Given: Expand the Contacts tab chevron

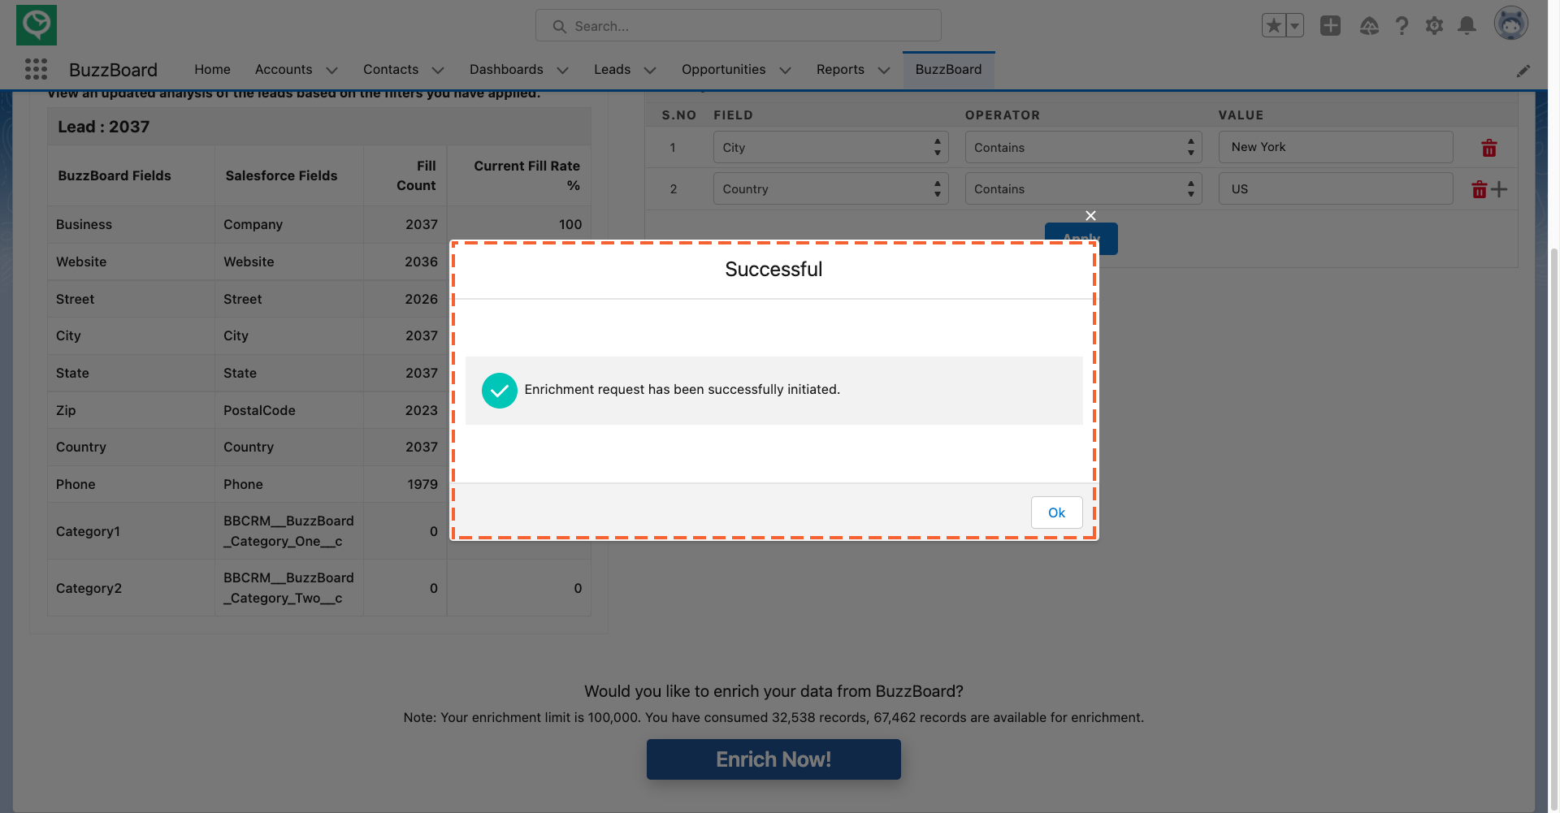Looking at the screenshot, I should click(438, 71).
